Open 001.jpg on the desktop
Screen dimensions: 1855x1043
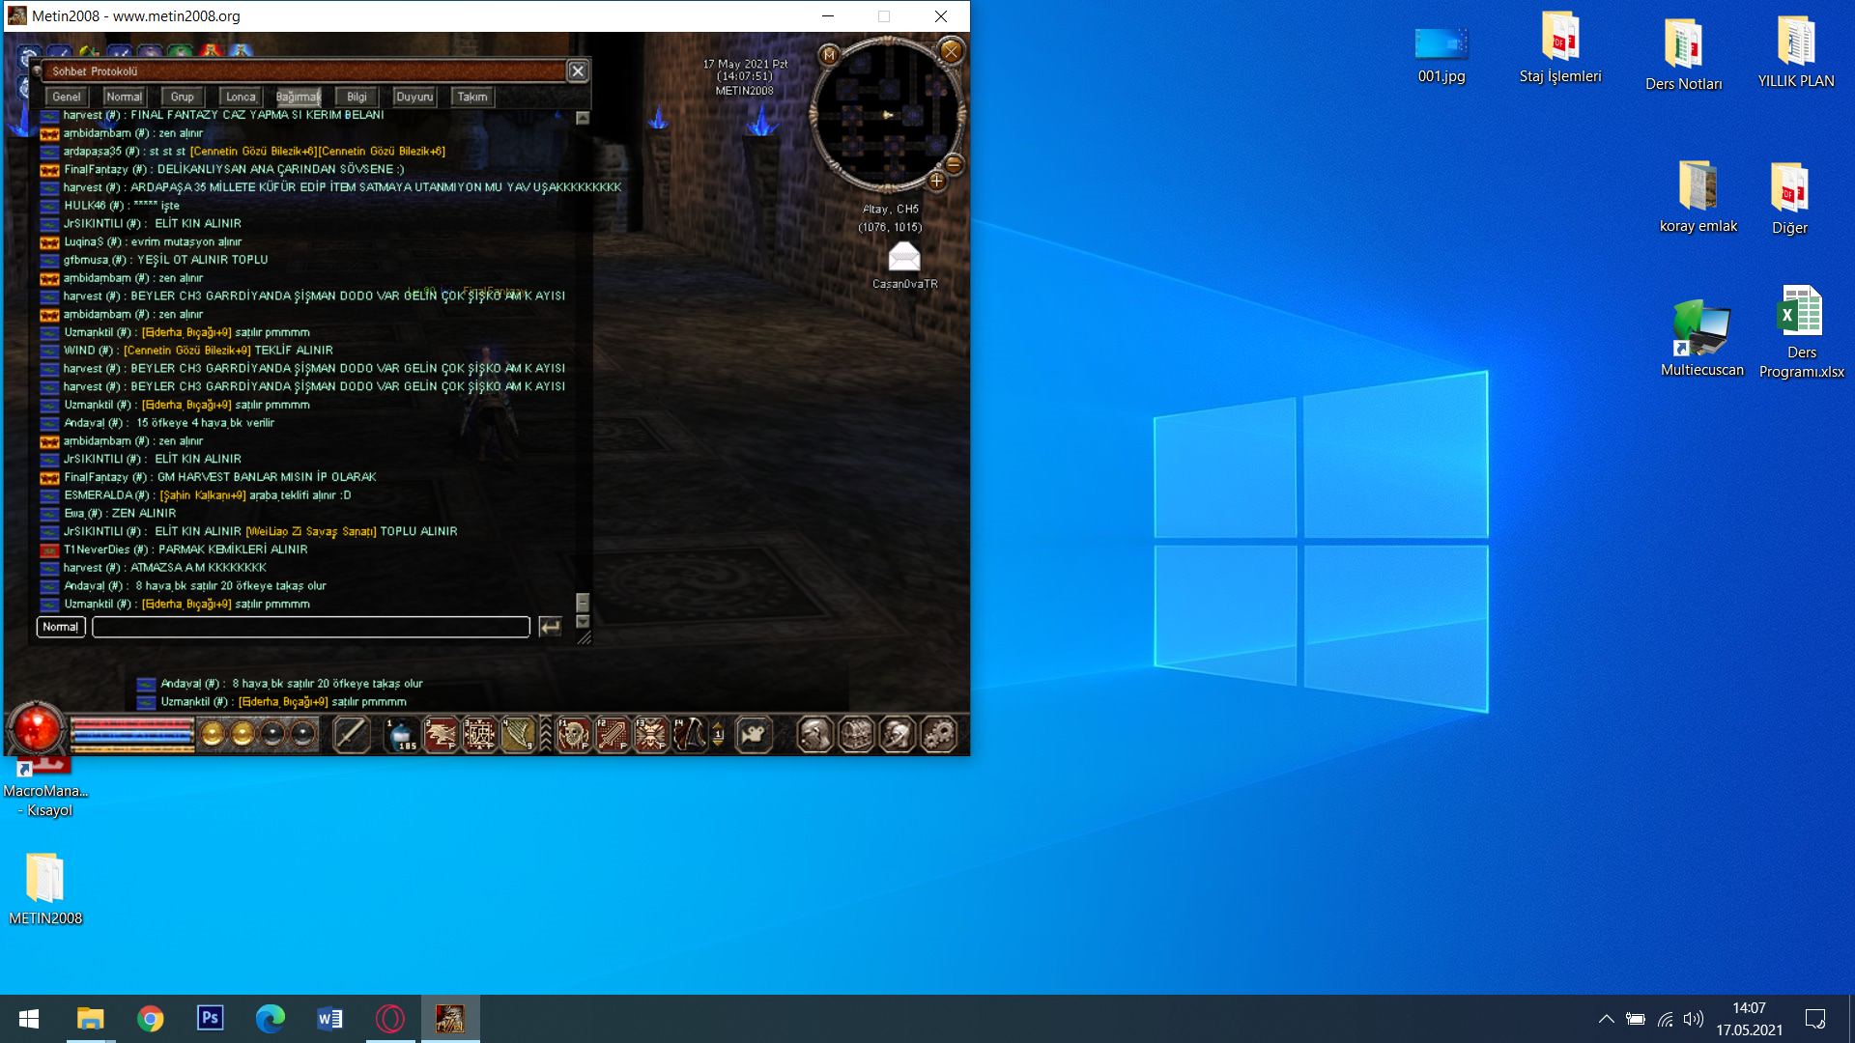1441,54
